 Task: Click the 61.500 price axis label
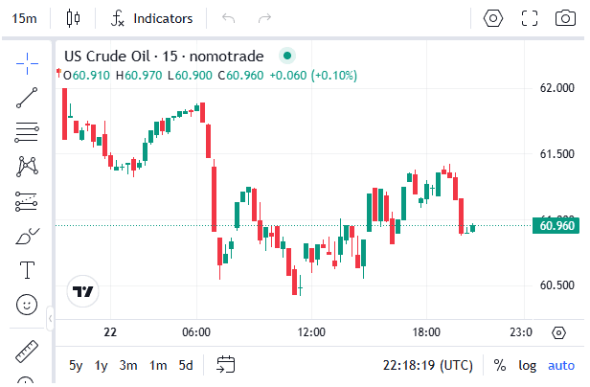(556, 153)
